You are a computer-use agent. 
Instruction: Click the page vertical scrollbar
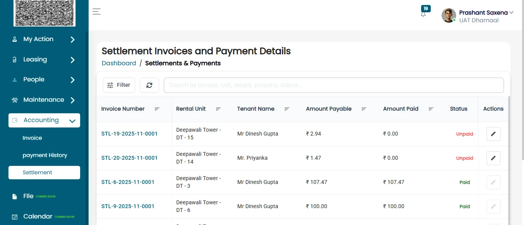pos(522,81)
